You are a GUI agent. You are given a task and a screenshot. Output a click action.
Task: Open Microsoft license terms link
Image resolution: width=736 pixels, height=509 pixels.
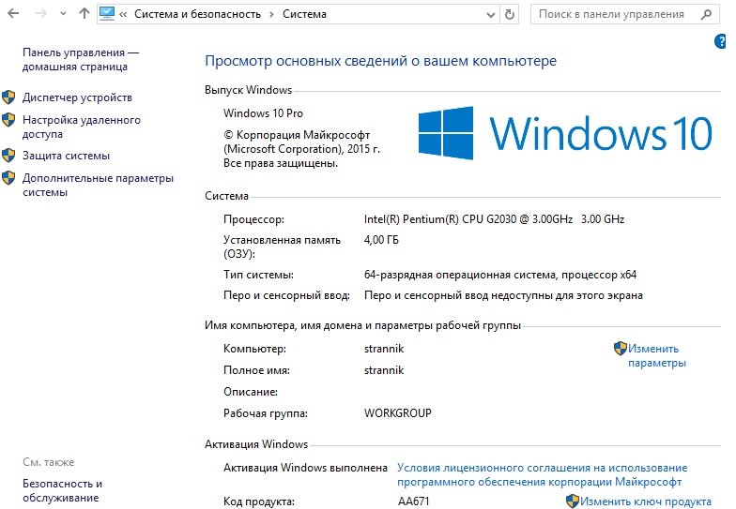point(543,474)
